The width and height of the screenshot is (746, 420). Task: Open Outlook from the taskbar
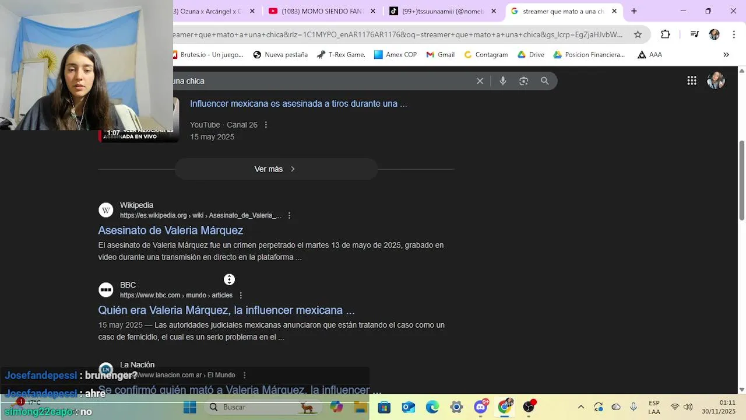[409, 407]
